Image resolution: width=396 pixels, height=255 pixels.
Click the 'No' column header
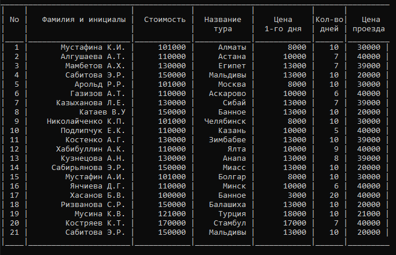pos(14,20)
